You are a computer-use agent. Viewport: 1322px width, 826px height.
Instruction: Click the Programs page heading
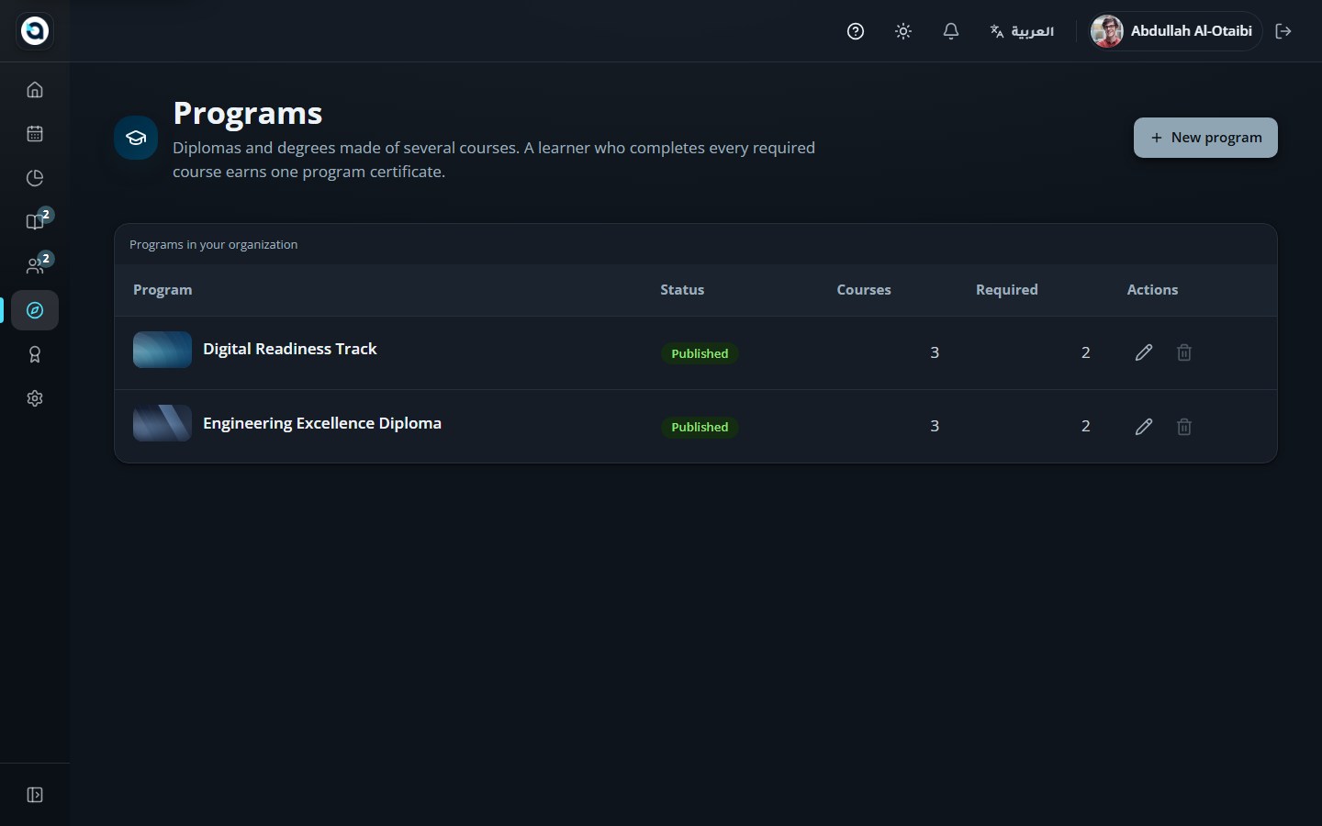(248, 113)
